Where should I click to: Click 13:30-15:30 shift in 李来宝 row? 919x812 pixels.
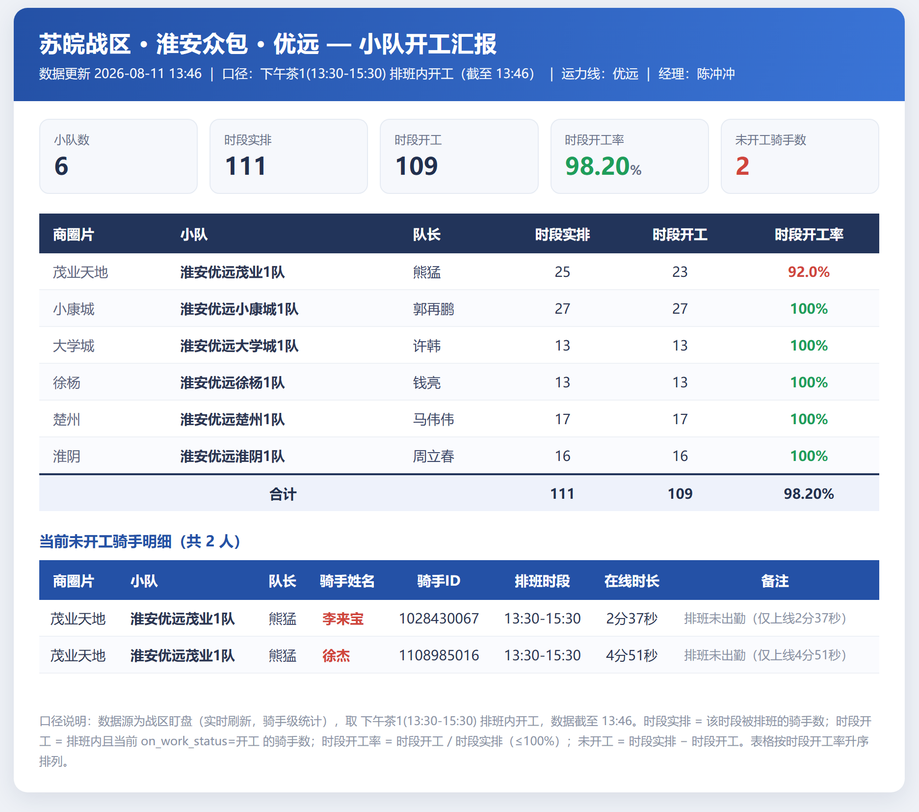click(x=542, y=618)
